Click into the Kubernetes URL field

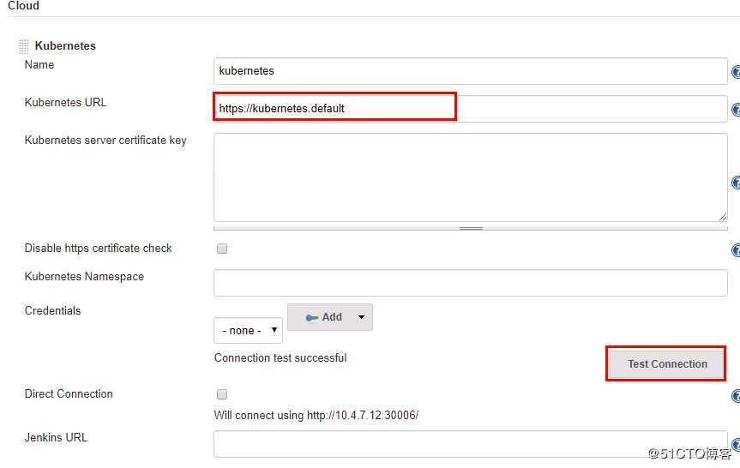[x=470, y=109]
